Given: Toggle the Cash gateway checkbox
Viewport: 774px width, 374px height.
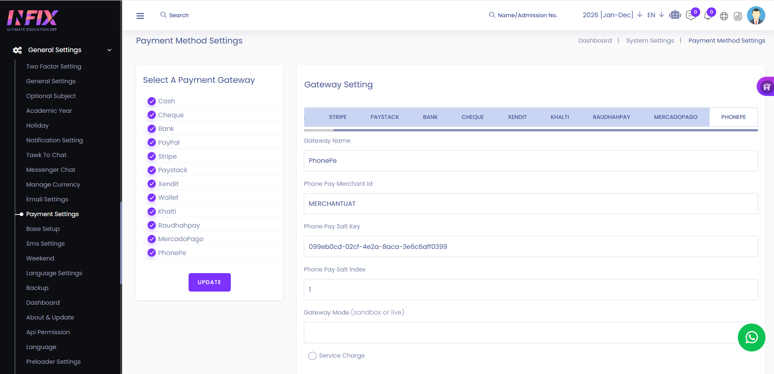Looking at the screenshot, I should pos(152,101).
